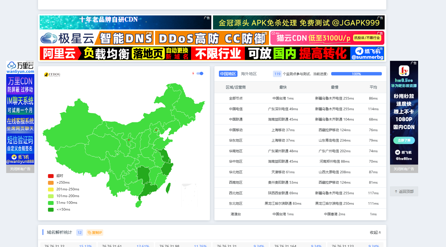The width and height of the screenshot is (446, 247).
Task: Select the 中国联通 row label
Action: (236, 119)
